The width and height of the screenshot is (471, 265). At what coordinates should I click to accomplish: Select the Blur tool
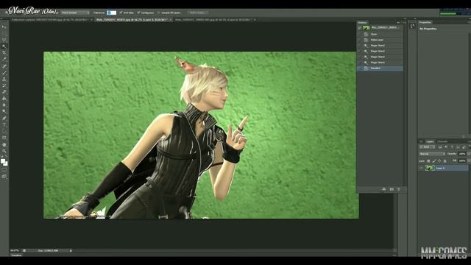click(x=4, y=105)
